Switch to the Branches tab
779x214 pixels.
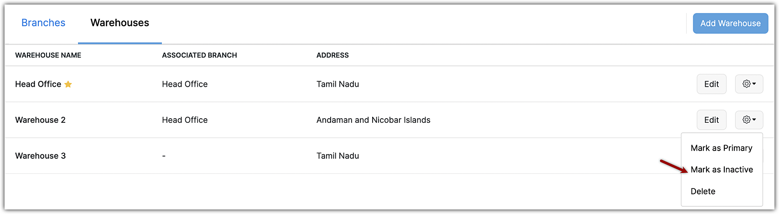pyautogui.click(x=43, y=23)
